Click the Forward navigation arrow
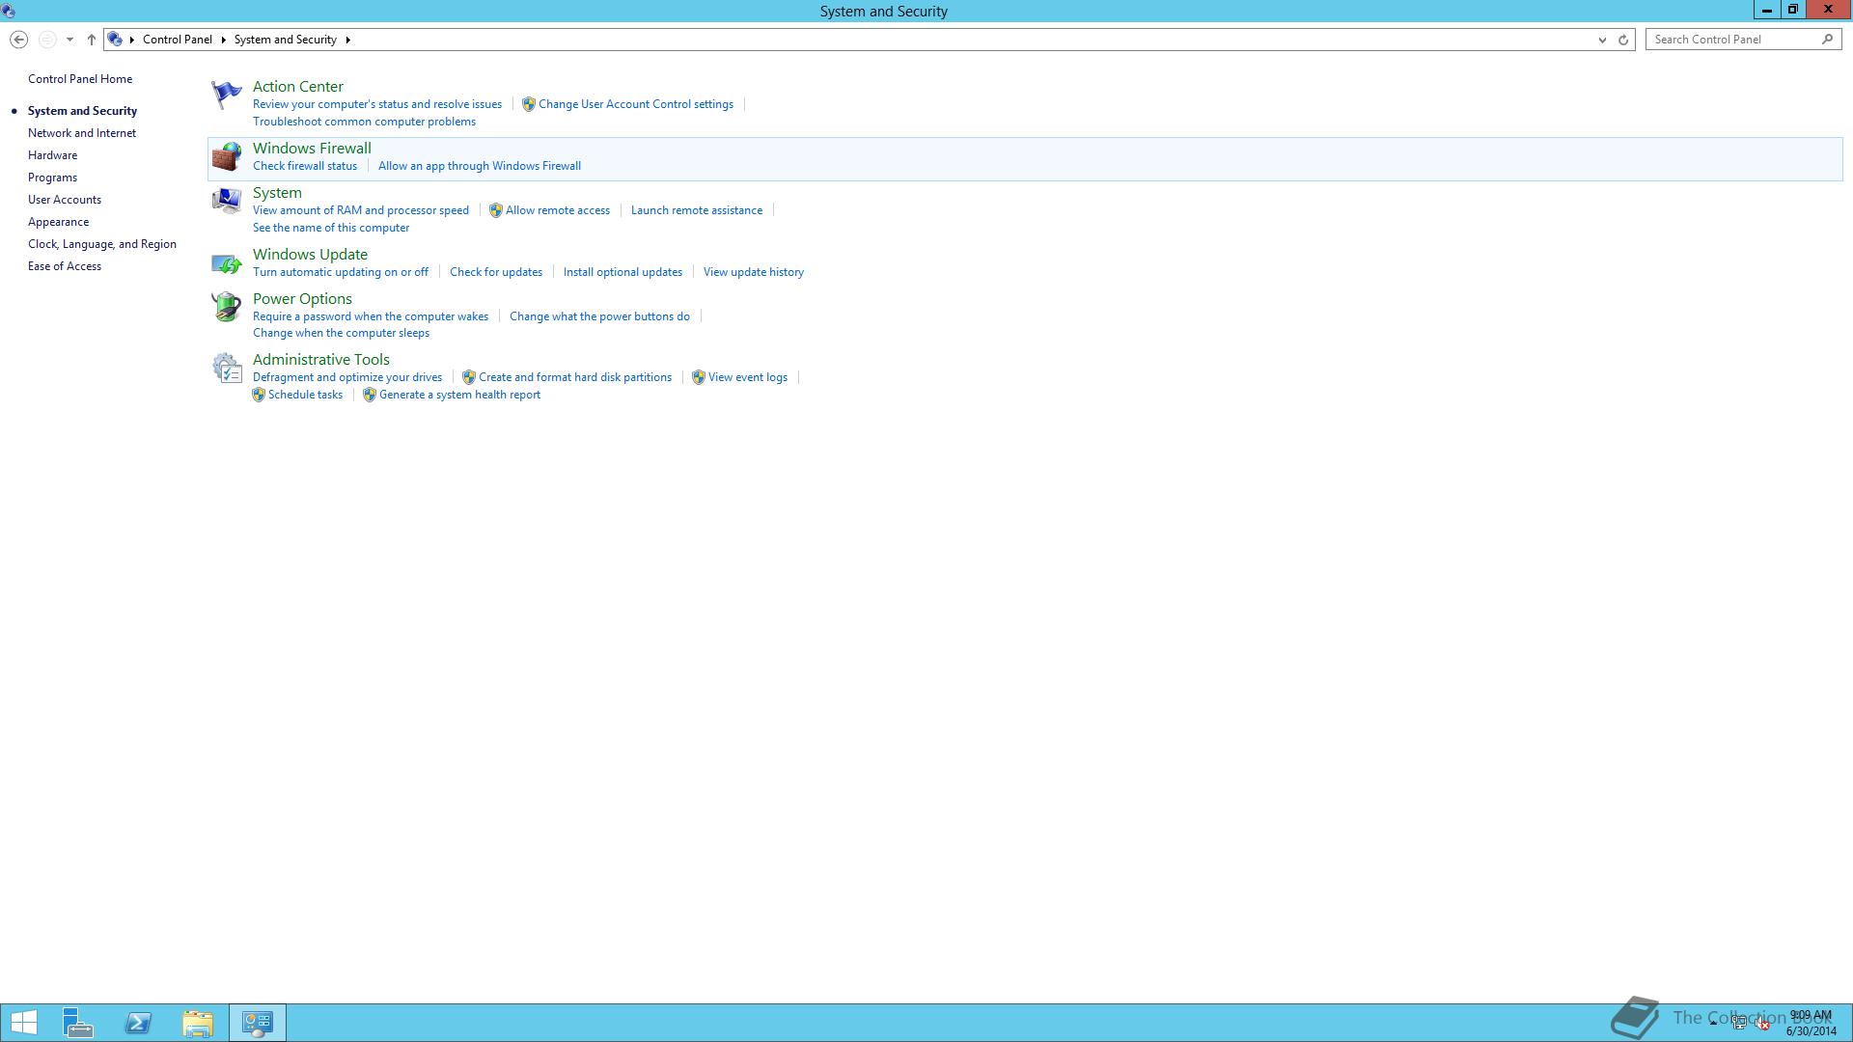1853x1042 pixels. click(x=46, y=40)
